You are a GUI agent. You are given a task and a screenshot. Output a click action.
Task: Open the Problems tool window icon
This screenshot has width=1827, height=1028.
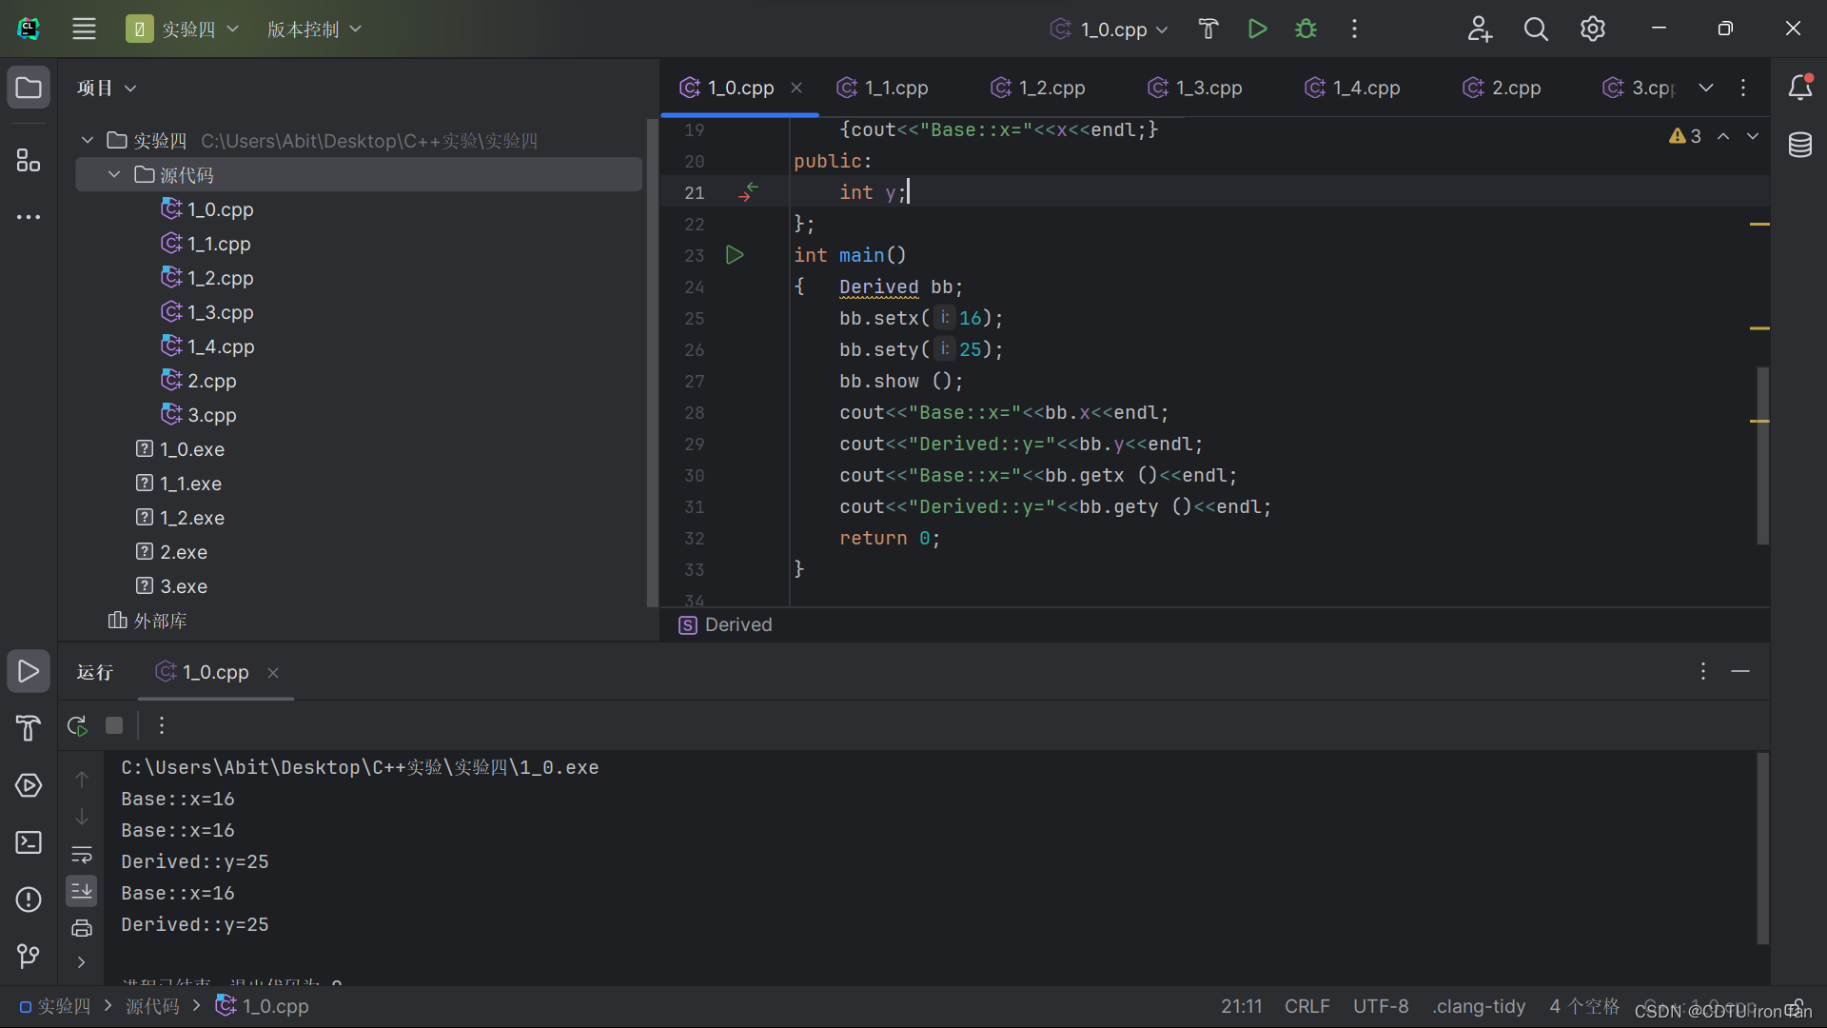(x=29, y=899)
